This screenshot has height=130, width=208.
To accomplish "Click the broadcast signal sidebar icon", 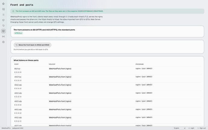I will point(3,36).
